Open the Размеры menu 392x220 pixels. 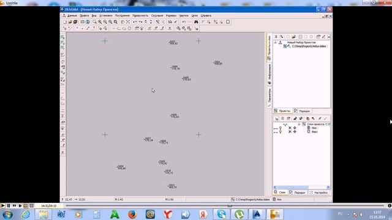[x=171, y=15]
